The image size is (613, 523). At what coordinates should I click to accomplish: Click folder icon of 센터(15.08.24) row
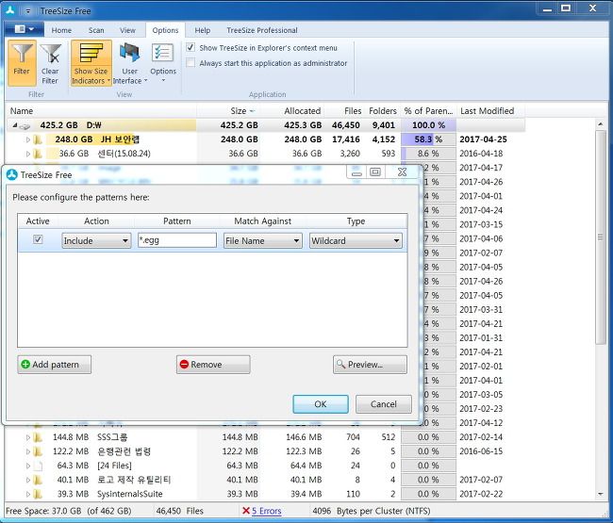(38, 154)
